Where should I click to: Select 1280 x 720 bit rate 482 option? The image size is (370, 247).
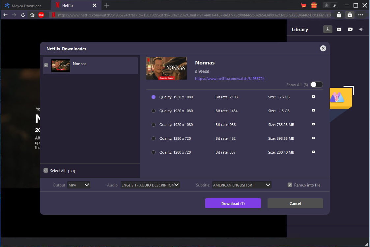coord(154,138)
